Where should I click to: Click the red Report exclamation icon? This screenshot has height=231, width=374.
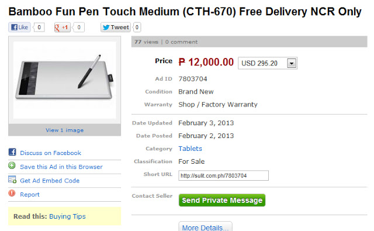point(12,193)
